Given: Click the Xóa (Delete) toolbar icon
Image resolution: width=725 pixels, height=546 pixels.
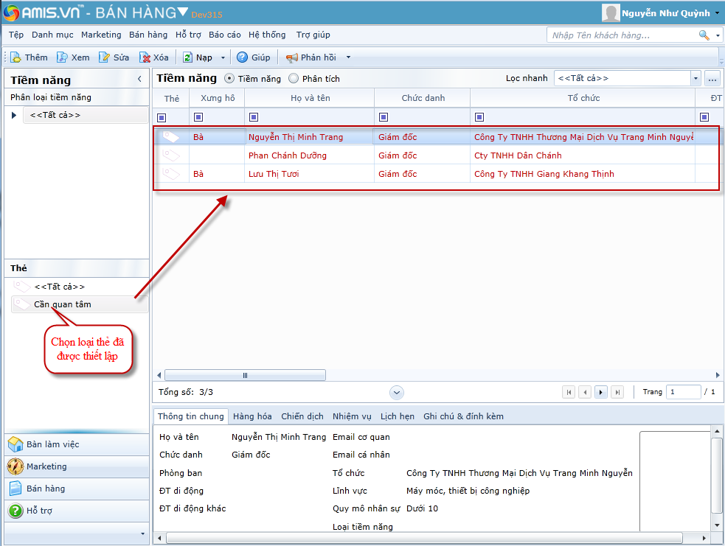Looking at the screenshot, I should tap(145, 57).
